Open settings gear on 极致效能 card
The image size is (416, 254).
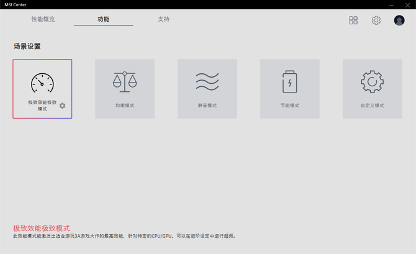click(x=62, y=106)
